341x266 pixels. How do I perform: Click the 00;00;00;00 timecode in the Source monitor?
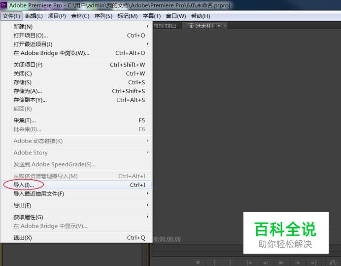point(167,239)
